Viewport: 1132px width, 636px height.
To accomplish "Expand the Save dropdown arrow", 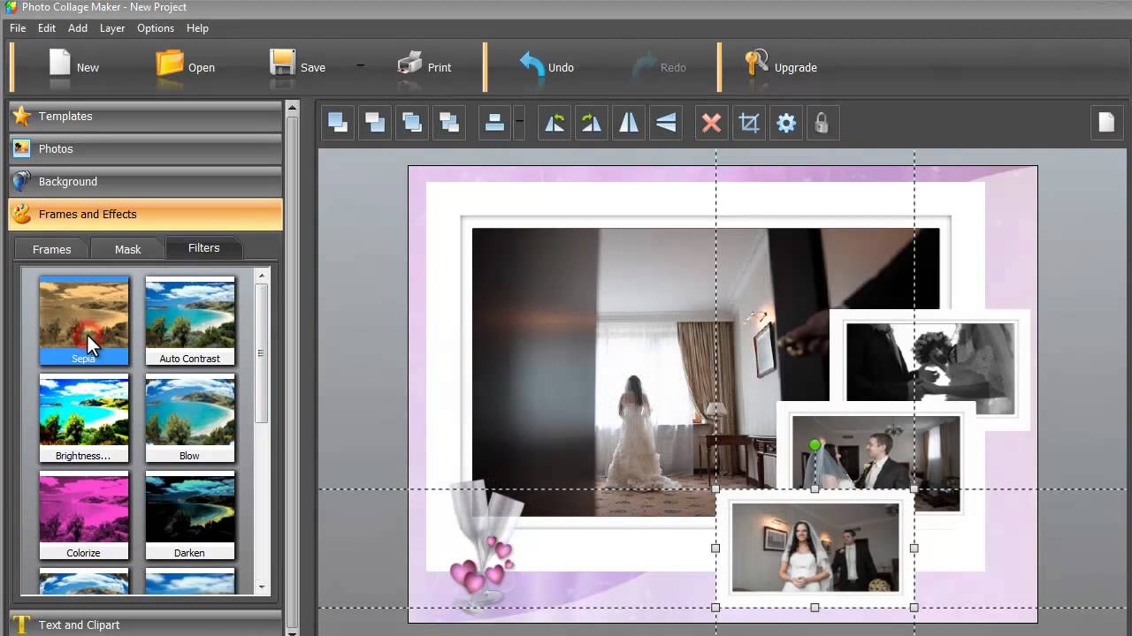I will [x=360, y=66].
